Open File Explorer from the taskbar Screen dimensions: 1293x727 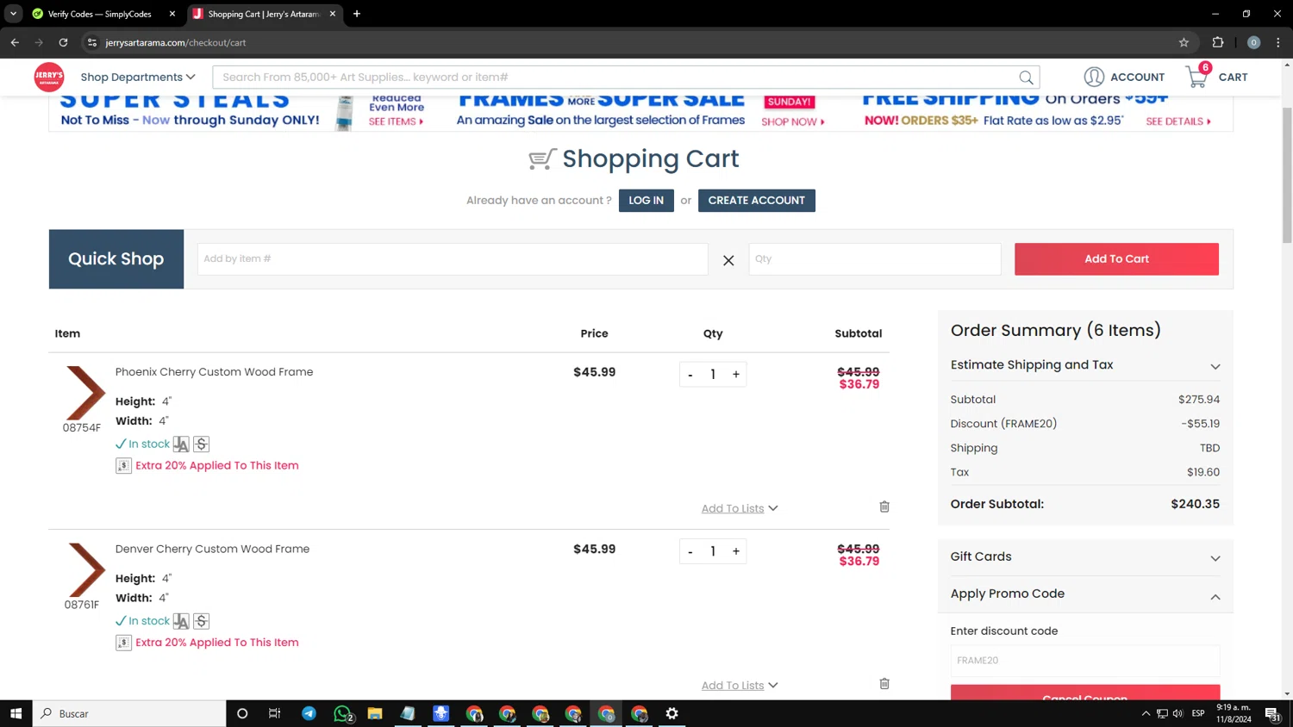[375, 713]
